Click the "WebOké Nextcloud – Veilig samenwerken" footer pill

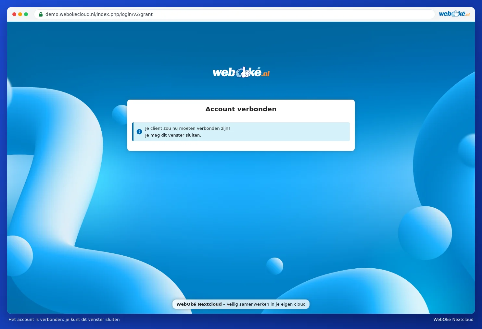(x=241, y=304)
